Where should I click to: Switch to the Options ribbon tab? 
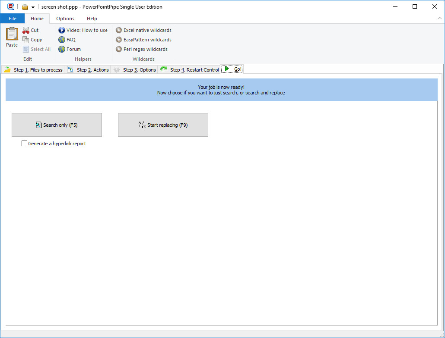pyautogui.click(x=65, y=19)
